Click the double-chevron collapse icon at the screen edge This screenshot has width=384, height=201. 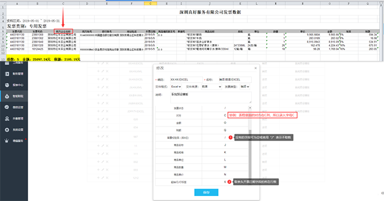(382, 193)
